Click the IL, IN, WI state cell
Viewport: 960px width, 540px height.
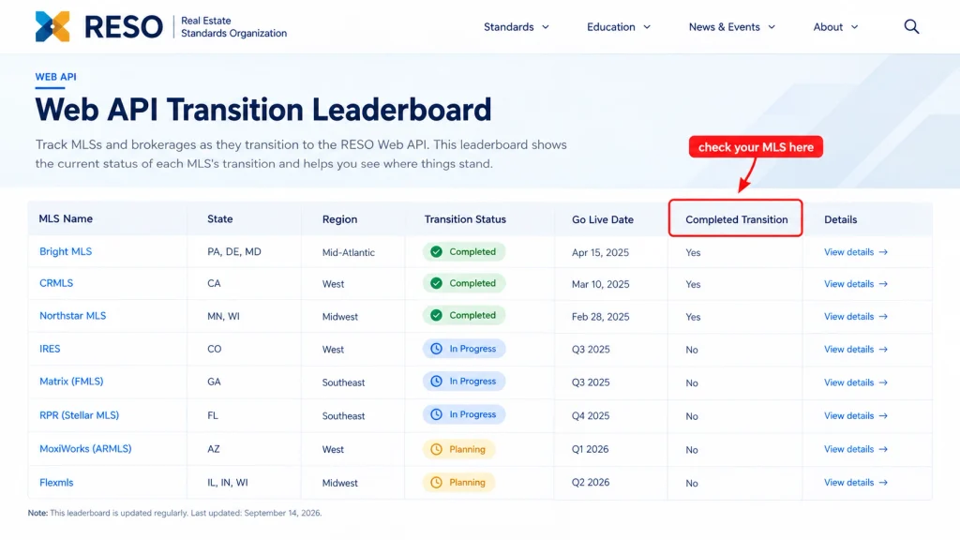coord(227,483)
